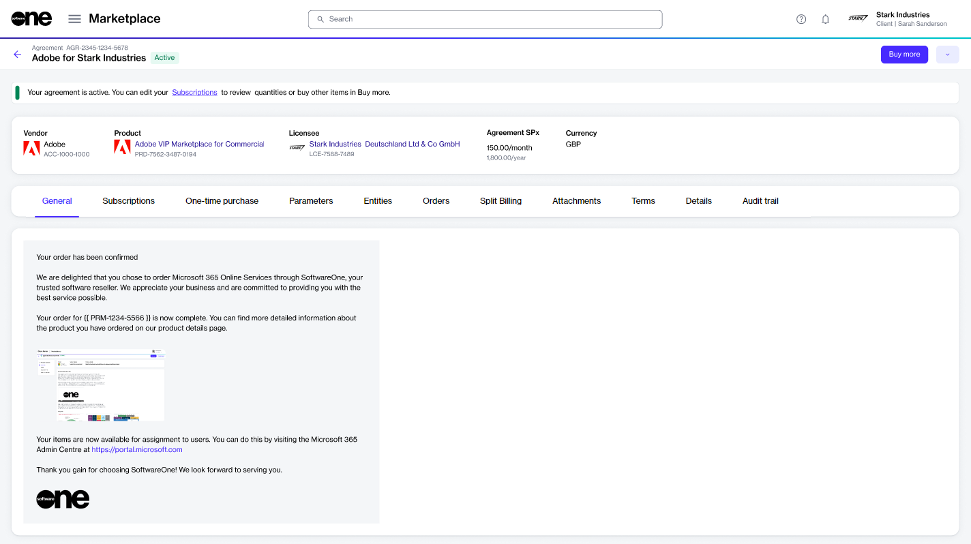Select the Split Billing tab
The height and width of the screenshot is (544, 971).
(501, 201)
